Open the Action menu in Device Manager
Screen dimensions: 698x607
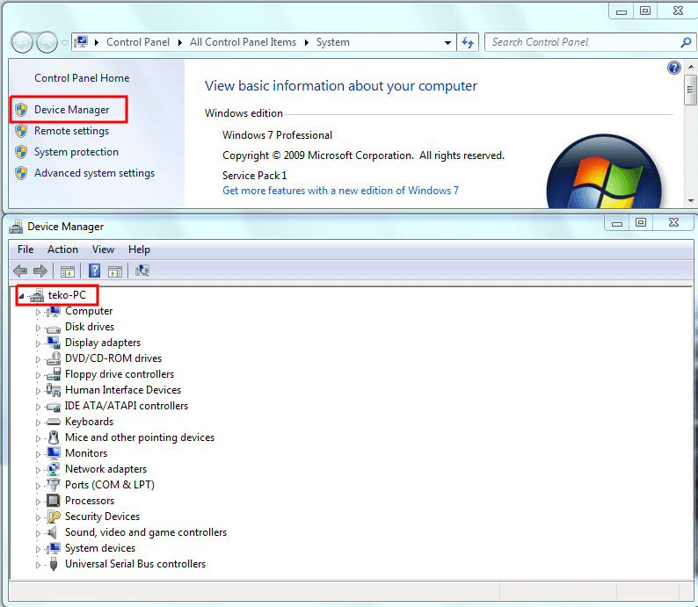[62, 249]
